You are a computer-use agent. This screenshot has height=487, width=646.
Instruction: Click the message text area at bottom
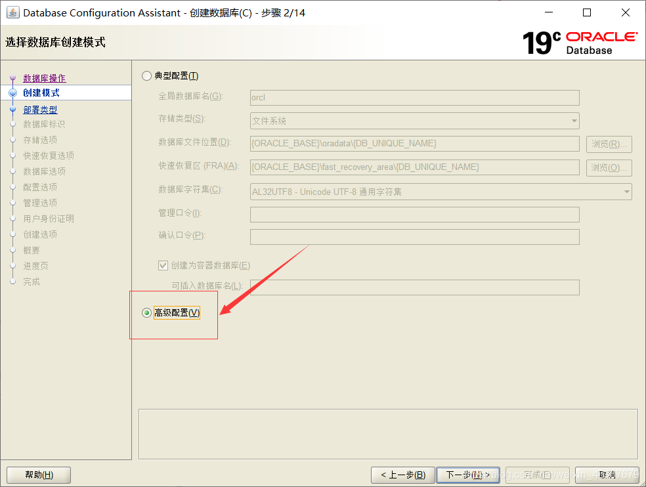[388, 434]
